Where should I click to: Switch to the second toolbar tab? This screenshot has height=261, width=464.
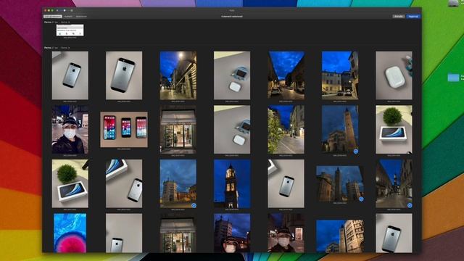pyautogui.click(x=68, y=17)
